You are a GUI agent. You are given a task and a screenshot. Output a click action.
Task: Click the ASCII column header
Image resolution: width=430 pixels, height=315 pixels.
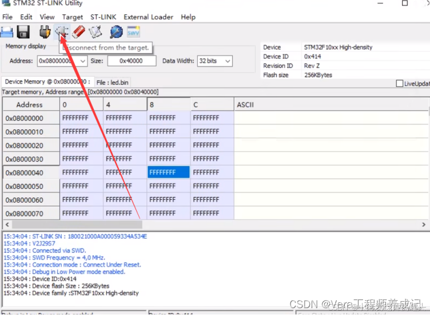(331, 105)
